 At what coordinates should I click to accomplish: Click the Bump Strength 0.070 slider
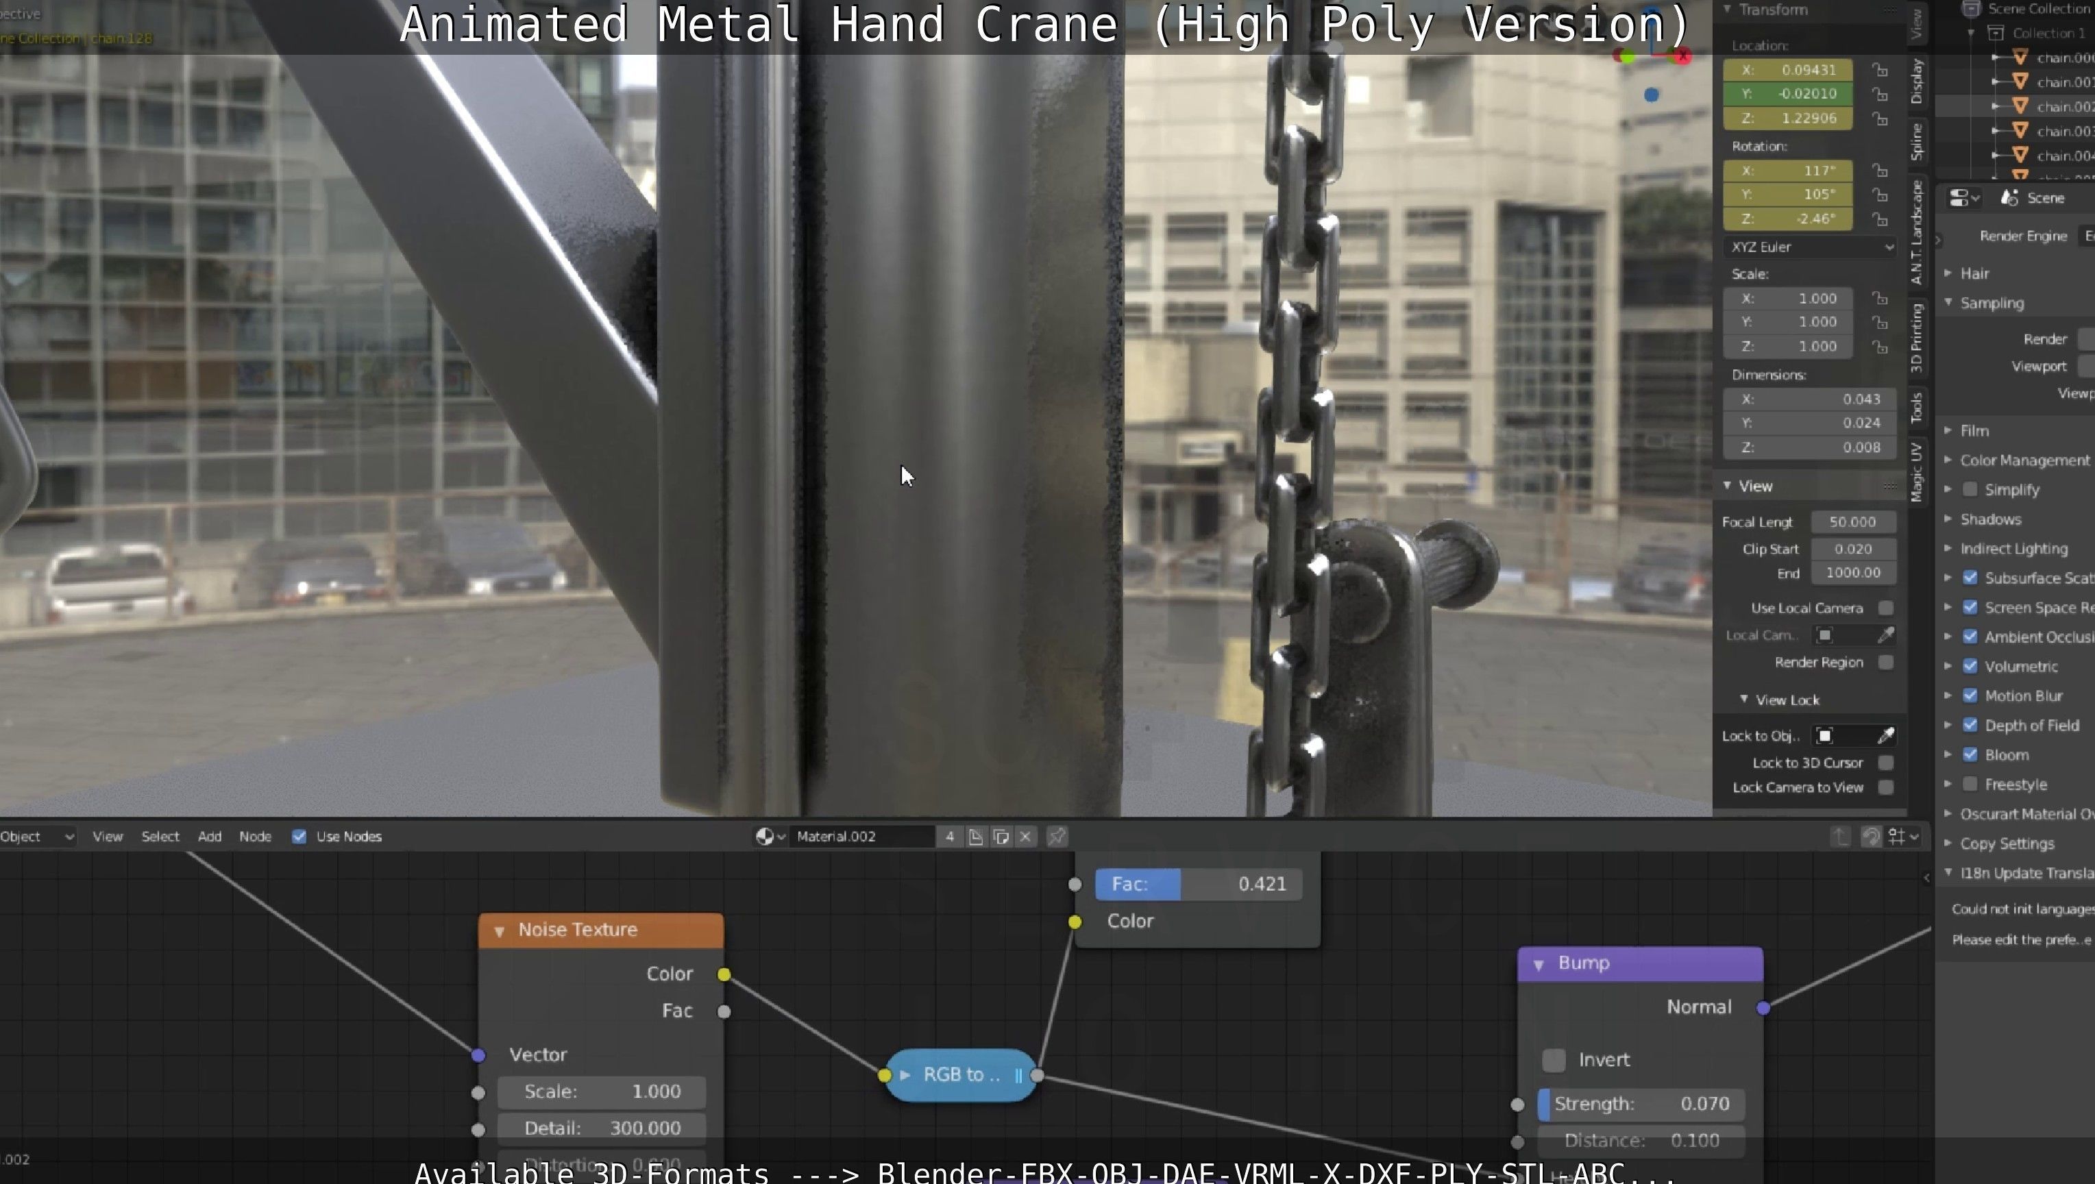[x=1641, y=1104]
